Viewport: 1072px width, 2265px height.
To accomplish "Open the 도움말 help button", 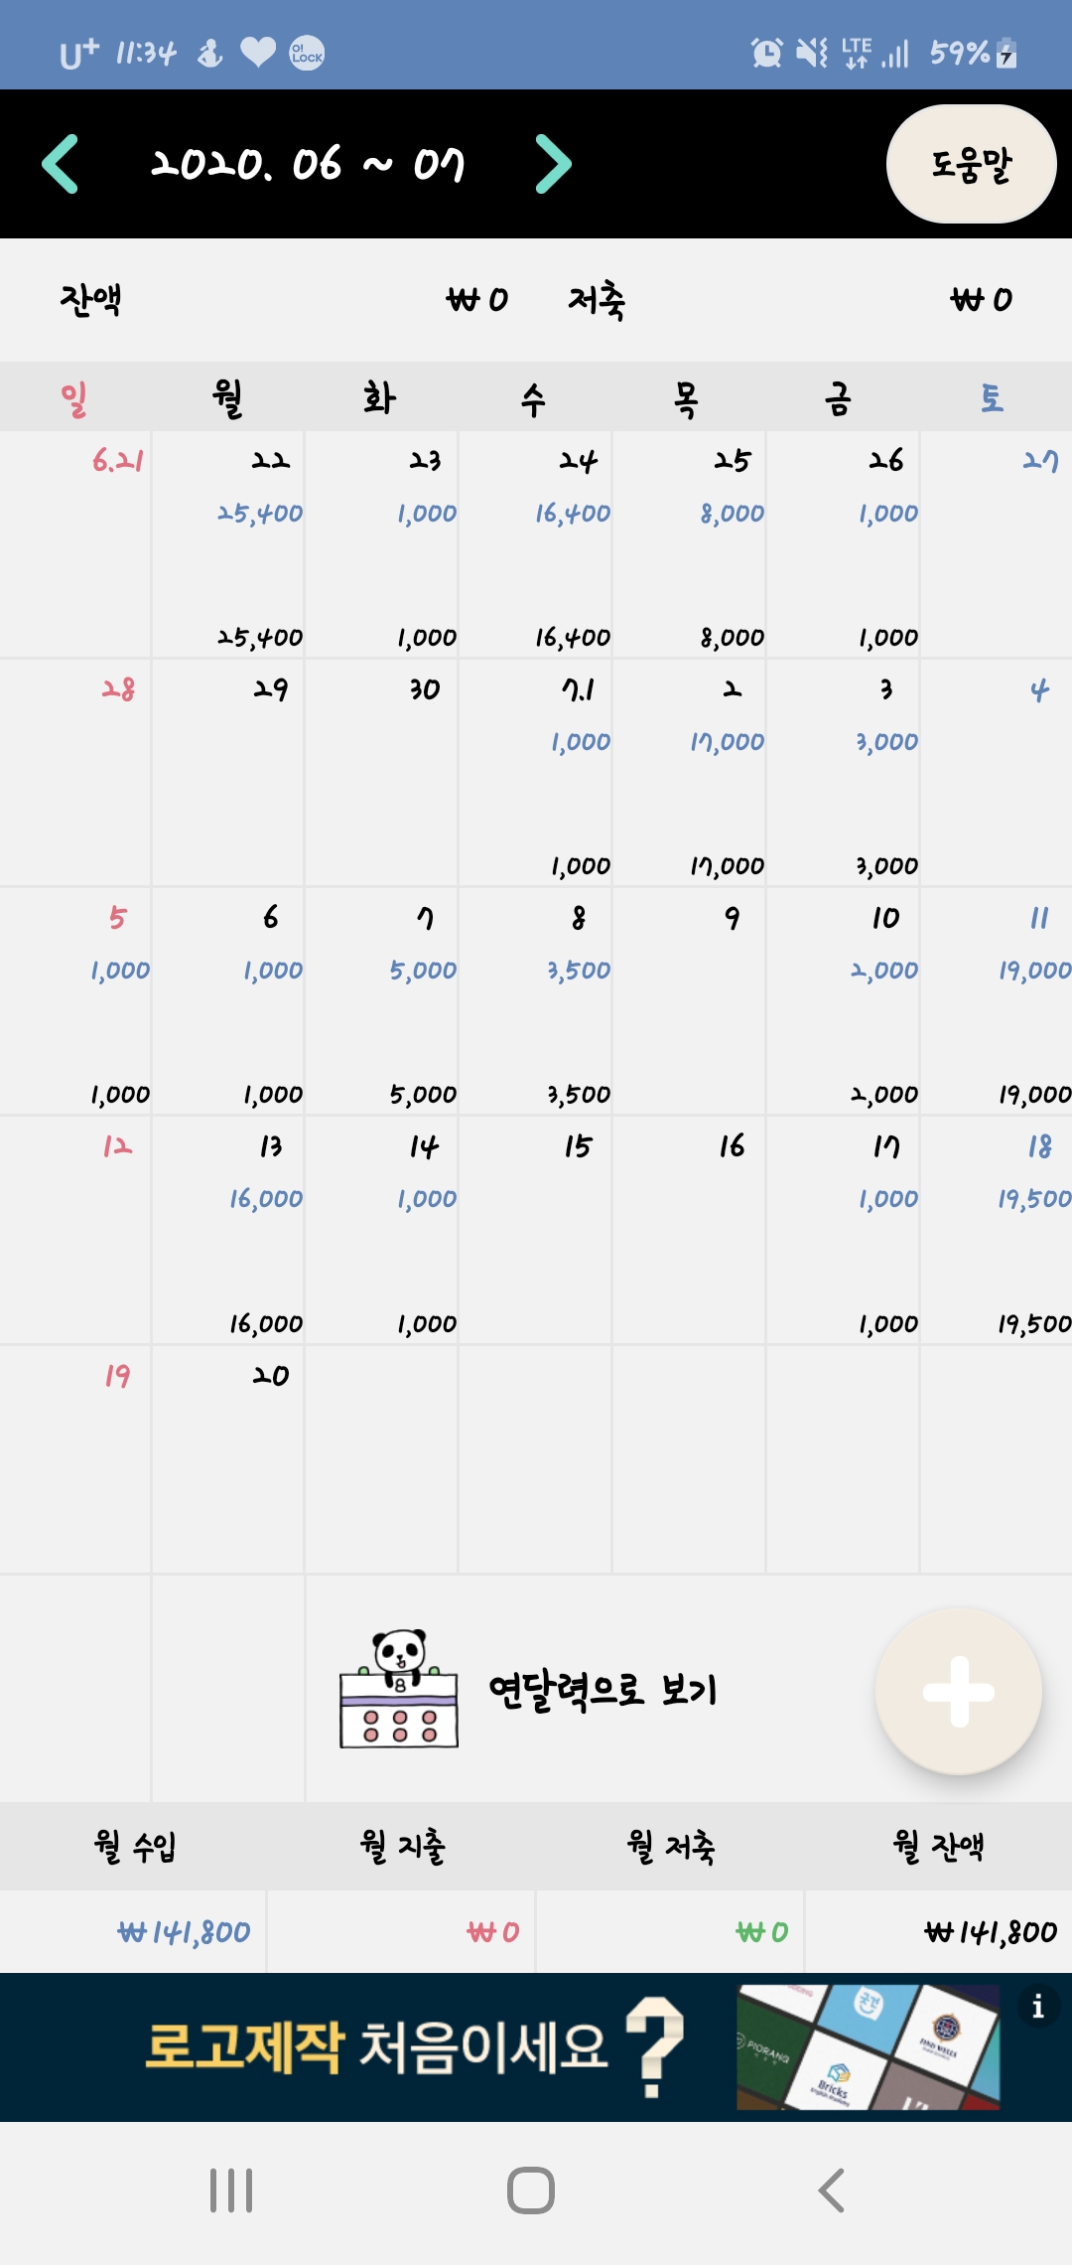I will (x=970, y=164).
